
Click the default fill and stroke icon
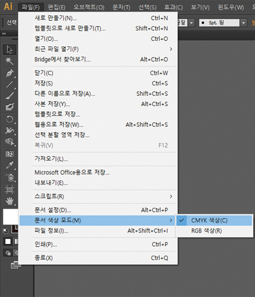click(x=5, y=231)
